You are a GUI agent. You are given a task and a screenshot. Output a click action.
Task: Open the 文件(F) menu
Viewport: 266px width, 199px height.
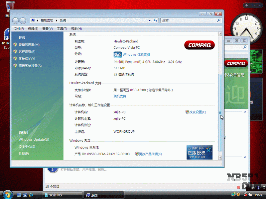pos(19,29)
